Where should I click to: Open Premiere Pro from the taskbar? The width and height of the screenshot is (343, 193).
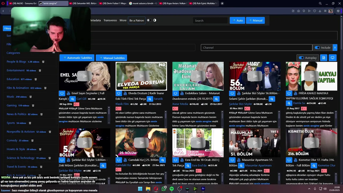[x=203, y=189]
